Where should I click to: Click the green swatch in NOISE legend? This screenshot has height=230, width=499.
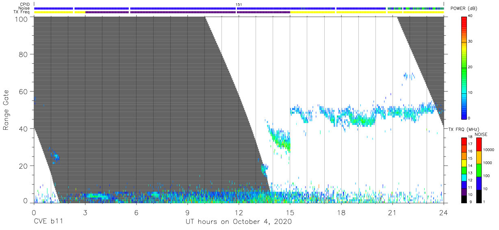[x=478, y=170]
